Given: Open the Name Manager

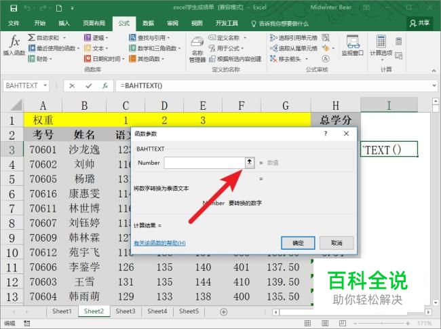Looking at the screenshot, I should (197, 50).
